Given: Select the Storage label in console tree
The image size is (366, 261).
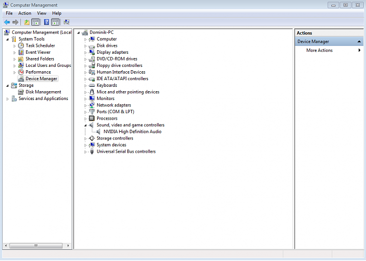Looking at the screenshot, I should pos(26,85).
